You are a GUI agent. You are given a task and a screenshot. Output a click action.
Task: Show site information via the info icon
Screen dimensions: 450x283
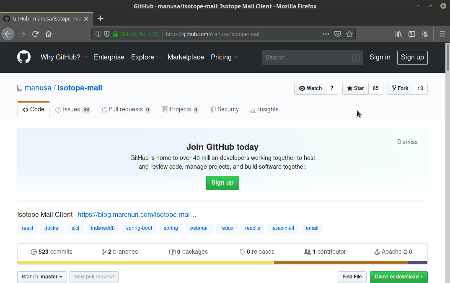point(98,34)
